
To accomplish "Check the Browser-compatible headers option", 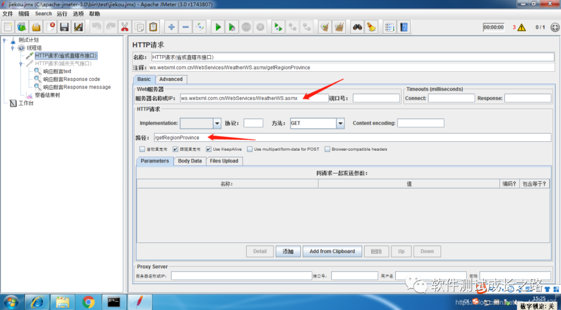I will coord(327,149).
